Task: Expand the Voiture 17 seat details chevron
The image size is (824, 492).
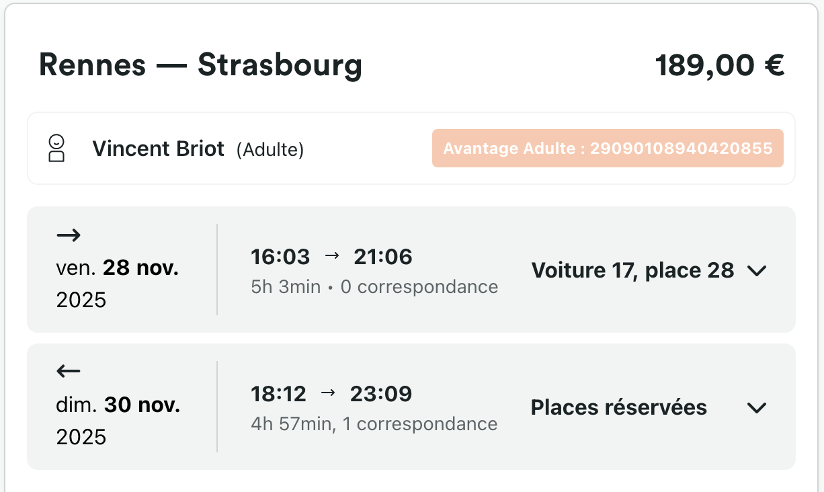Action: [757, 271]
